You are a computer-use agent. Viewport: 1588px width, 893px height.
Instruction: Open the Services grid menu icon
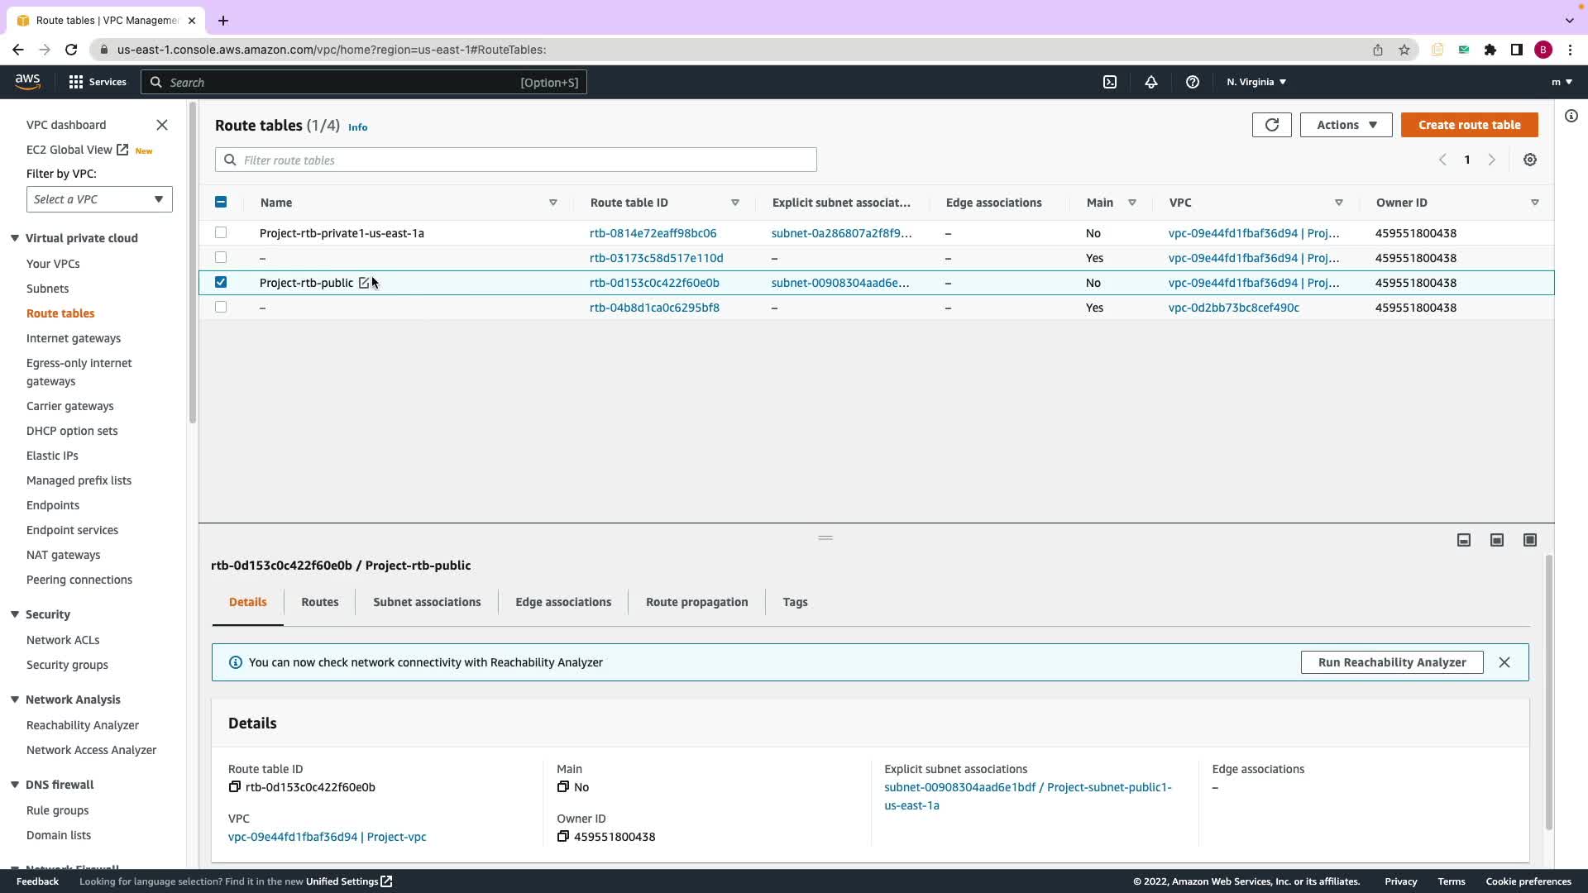point(76,82)
